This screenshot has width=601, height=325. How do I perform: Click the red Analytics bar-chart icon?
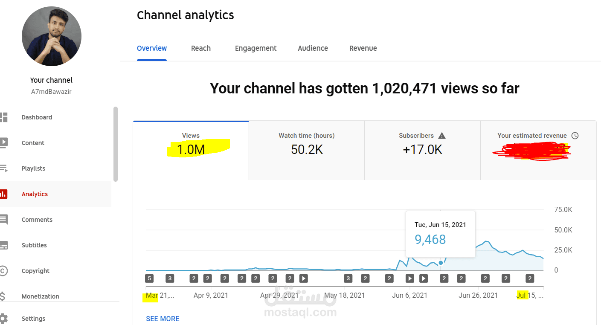click(x=3, y=194)
